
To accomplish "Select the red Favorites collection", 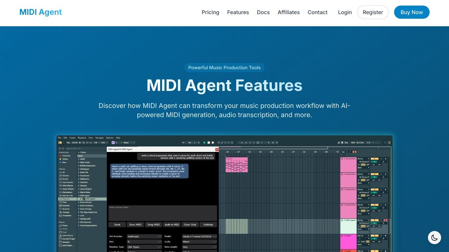I will (x=66, y=156).
